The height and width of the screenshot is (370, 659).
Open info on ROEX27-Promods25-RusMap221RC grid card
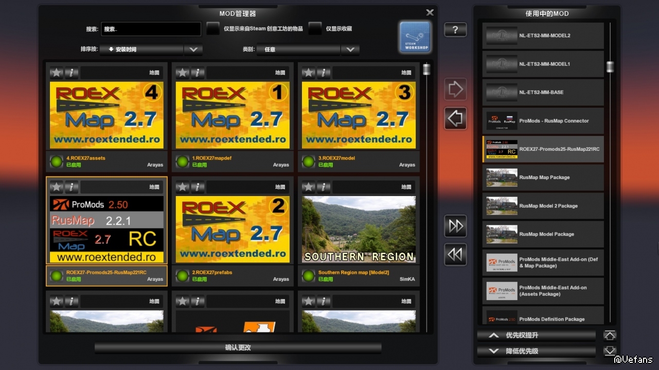[x=72, y=187]
